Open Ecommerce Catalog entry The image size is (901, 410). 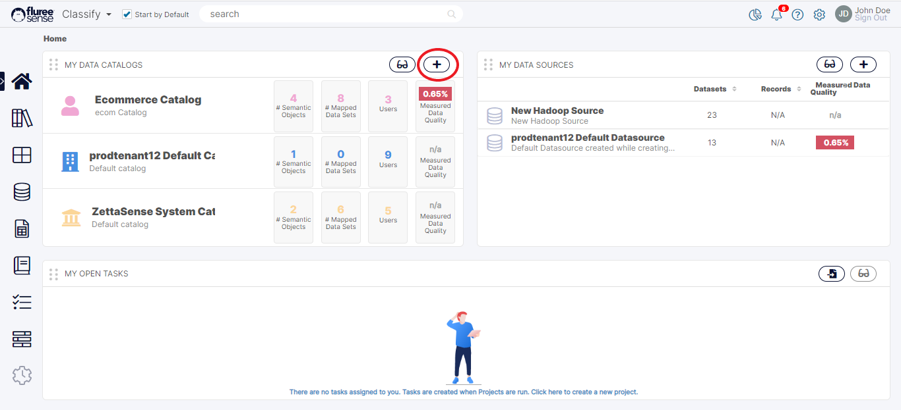[x=148, y=100]
